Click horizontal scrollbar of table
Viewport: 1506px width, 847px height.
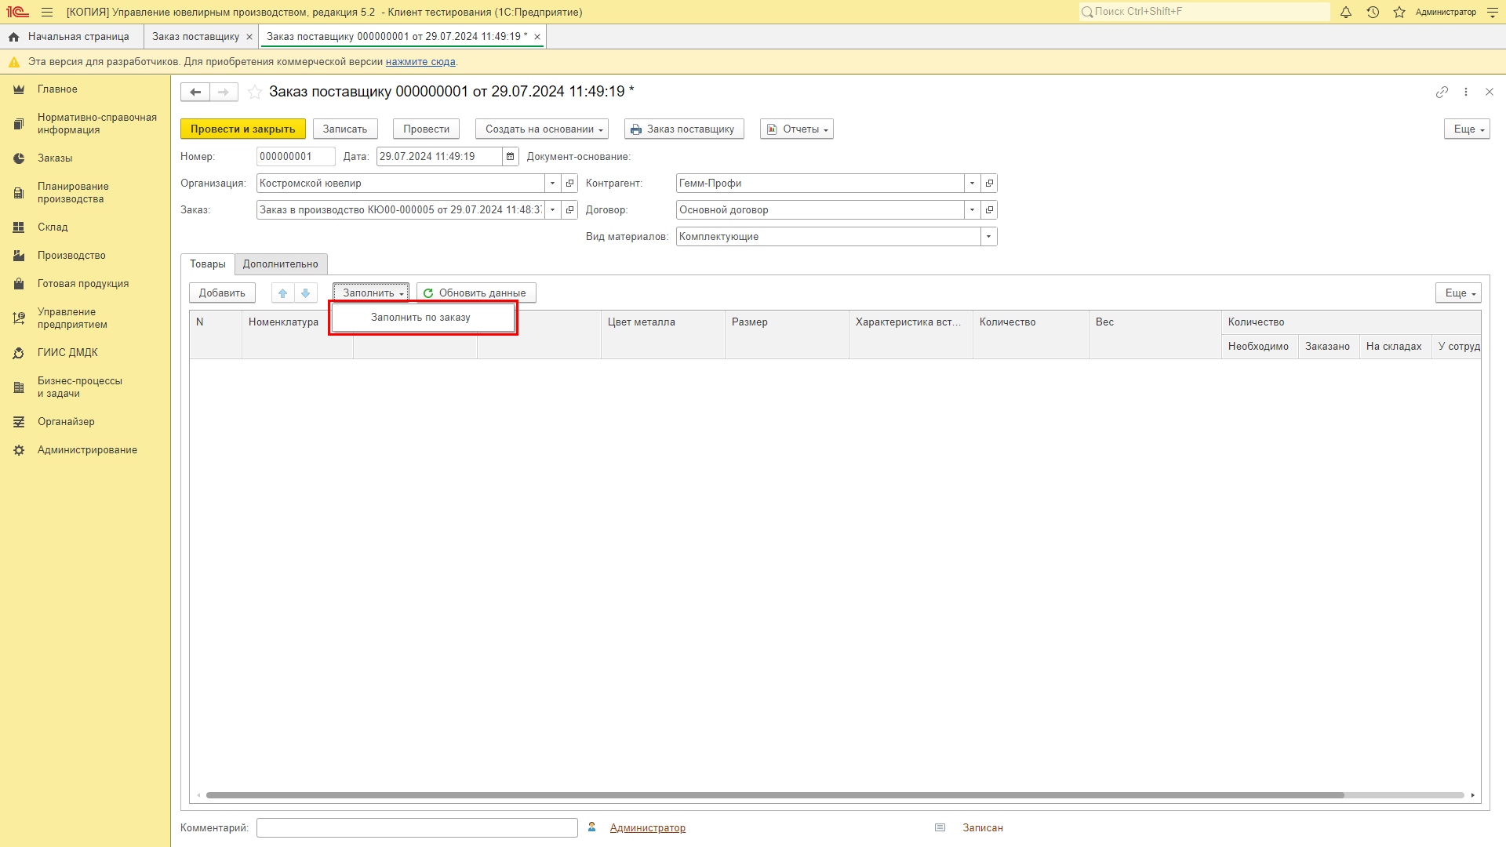(775, 795)
